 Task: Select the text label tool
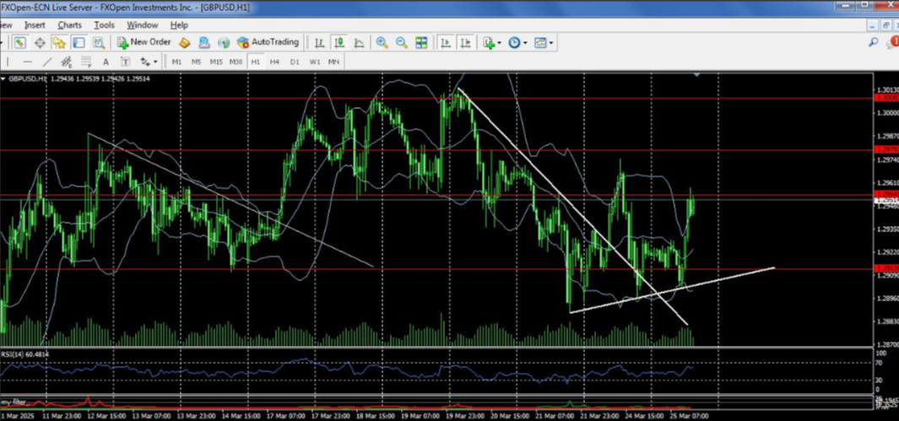(125, 62)
